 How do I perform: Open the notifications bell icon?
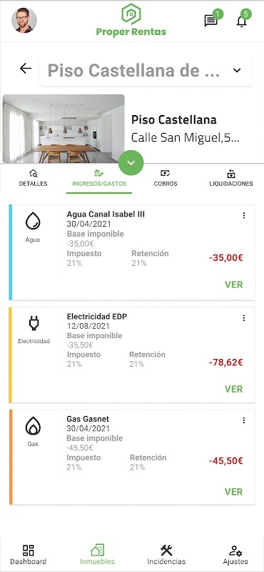242,21
